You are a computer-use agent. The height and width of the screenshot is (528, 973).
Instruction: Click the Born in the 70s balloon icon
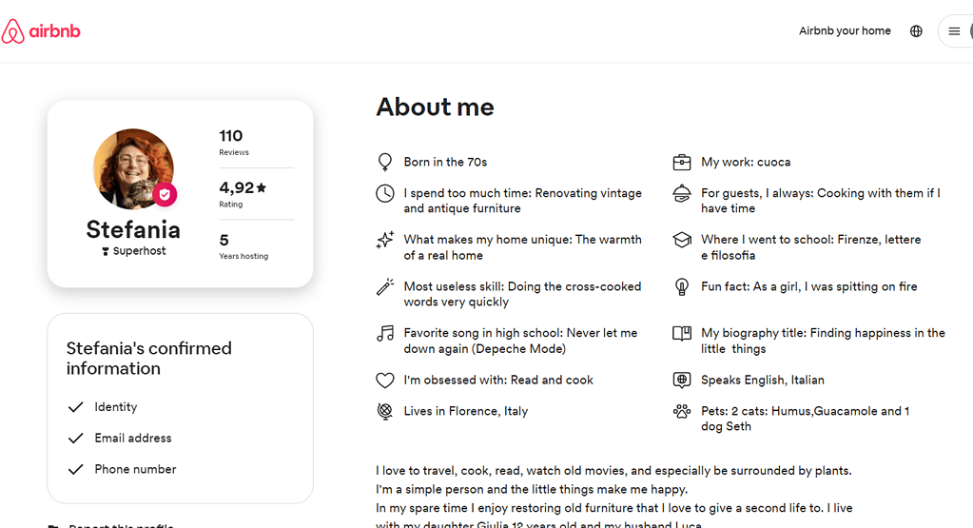pos(385,162)
